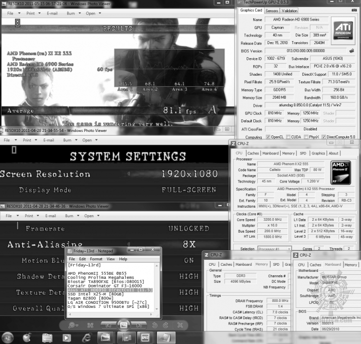Image resolution: width=361 pixels, height=344 pixels.
Task: Click the BIOS save chip icon in GPU-Z
Action: pyautogui.click(x=351, y=51)
